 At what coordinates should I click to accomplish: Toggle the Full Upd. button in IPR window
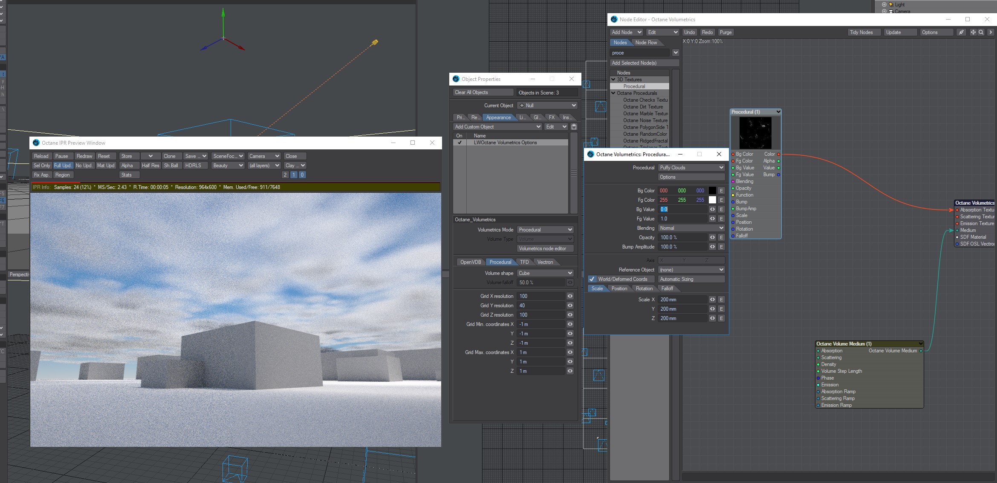pos(63,166)
